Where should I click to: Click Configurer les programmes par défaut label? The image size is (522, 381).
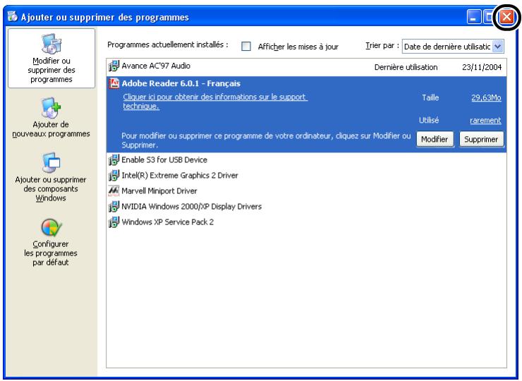pyautogui.click(x=51, y=253)
